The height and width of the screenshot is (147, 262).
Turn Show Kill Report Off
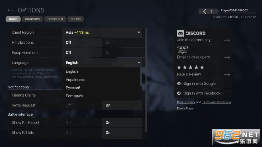68,123
